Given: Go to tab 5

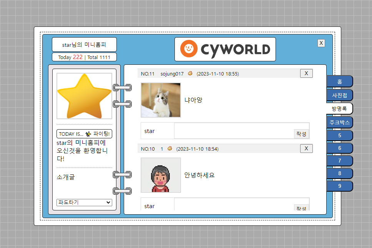Looking at the screenshot, I should click(x=339, y=135).
